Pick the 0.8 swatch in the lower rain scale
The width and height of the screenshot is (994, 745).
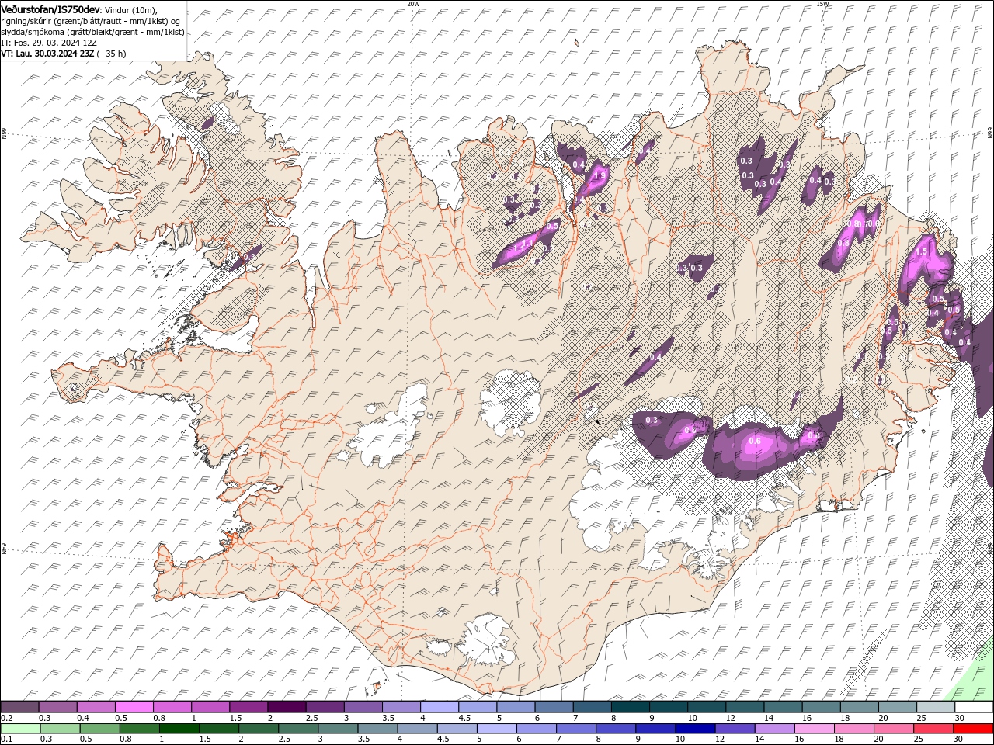click(x=139, y=729)
